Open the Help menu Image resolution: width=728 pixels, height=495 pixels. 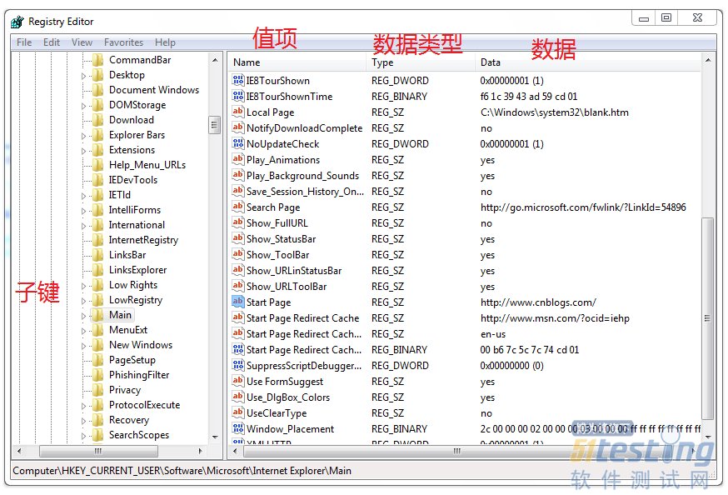pyautogui.click(x=165, y=42)
